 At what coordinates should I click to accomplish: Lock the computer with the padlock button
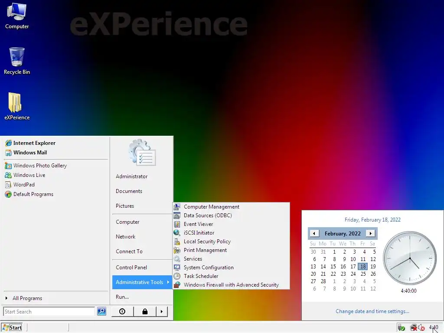pyautogui.click(x=145, y=311)
